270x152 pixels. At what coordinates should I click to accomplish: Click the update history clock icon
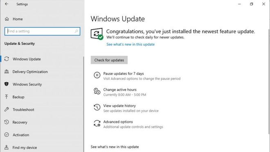click(97, 107)
